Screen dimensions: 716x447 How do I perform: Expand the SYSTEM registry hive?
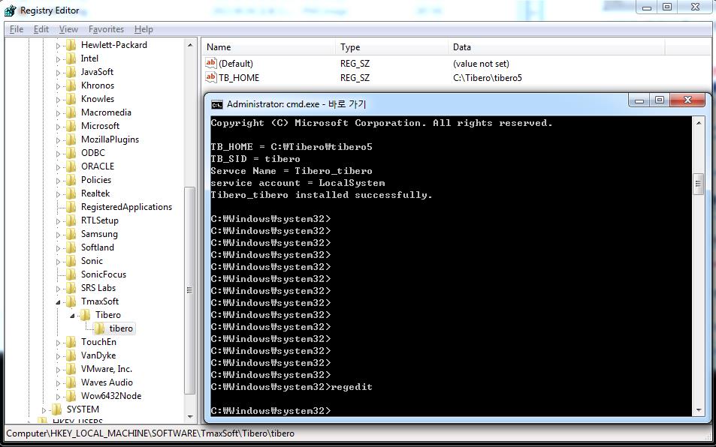(x=44, y=409)
